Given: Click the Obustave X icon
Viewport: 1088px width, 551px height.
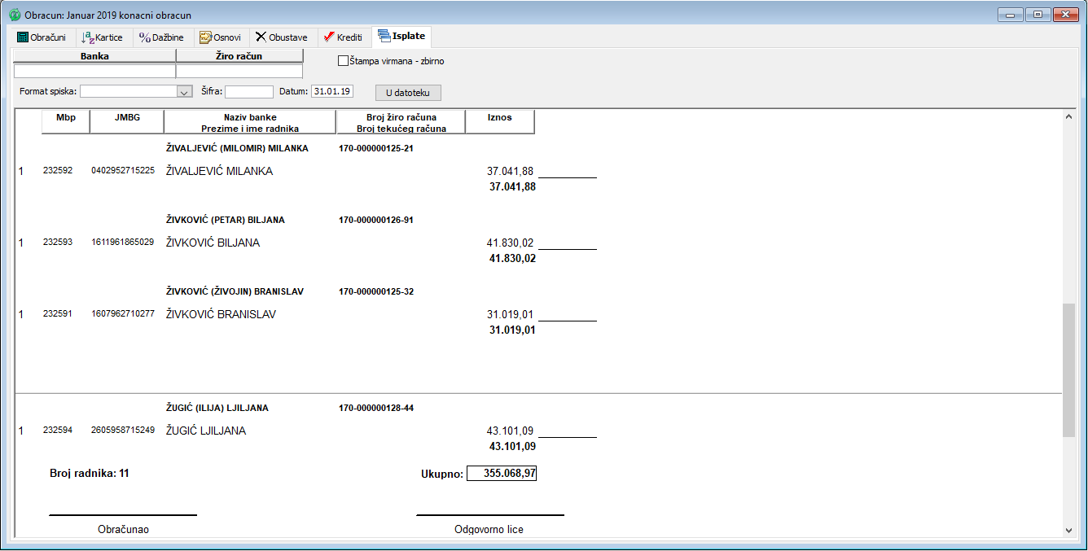Looking at the screenshot, I should [x=261, y=37].
